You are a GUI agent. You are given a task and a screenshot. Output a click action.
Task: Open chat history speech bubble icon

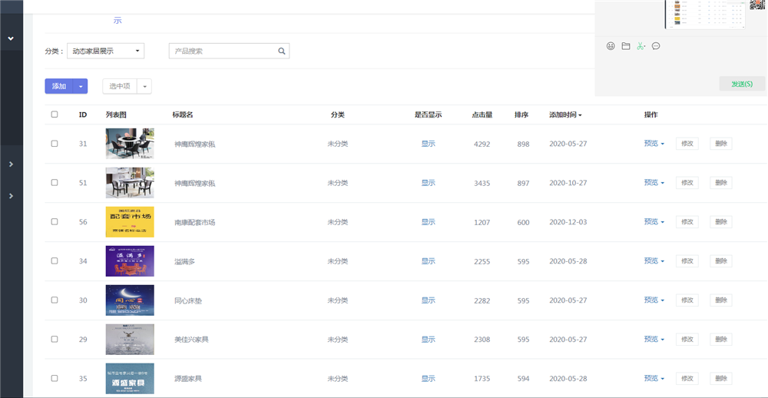(x=656, y=46)
